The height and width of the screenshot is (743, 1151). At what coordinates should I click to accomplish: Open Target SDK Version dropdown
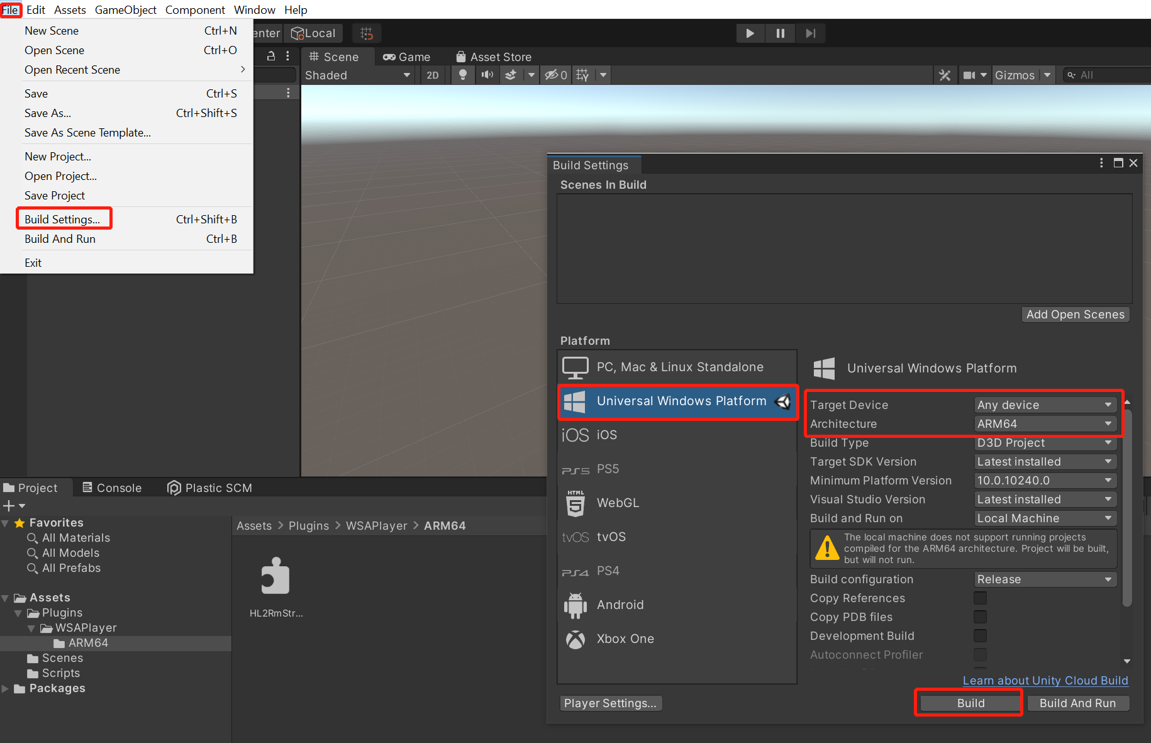tap(1045, 462)
